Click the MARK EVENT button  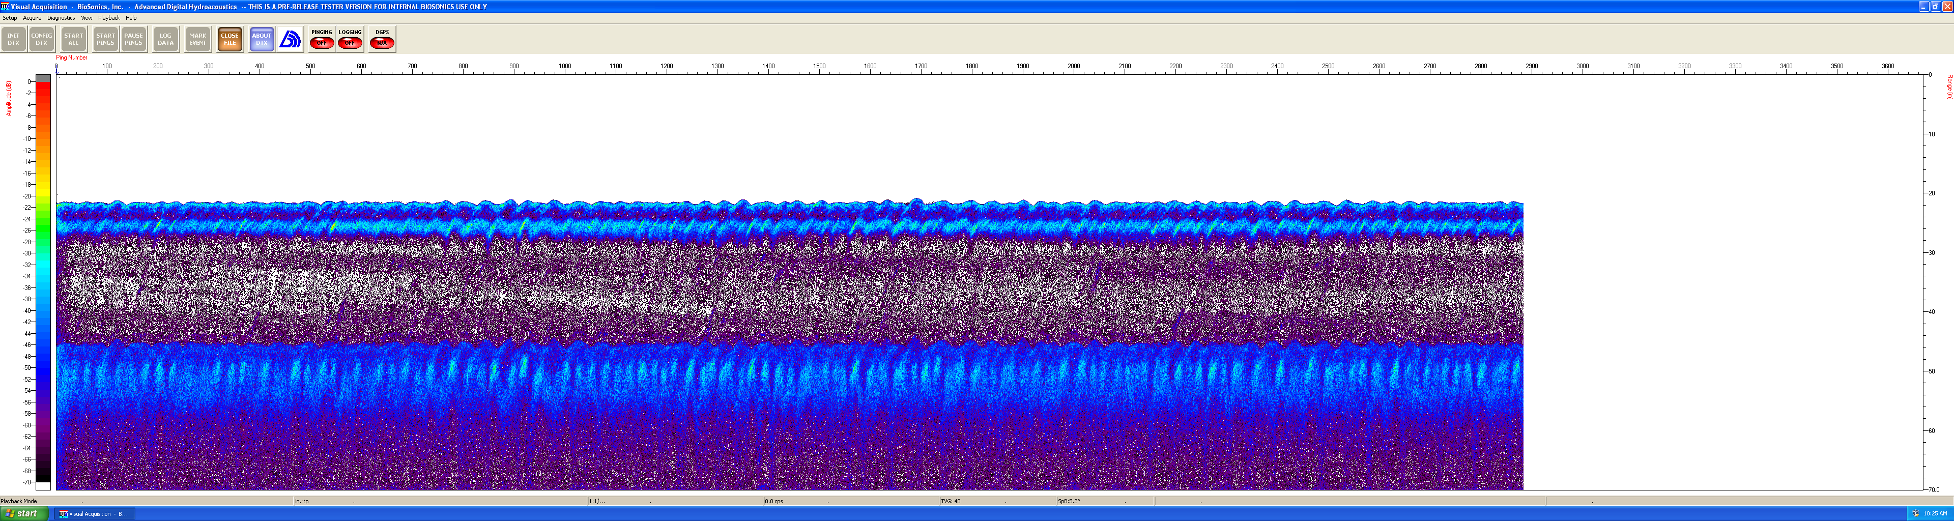197,40
